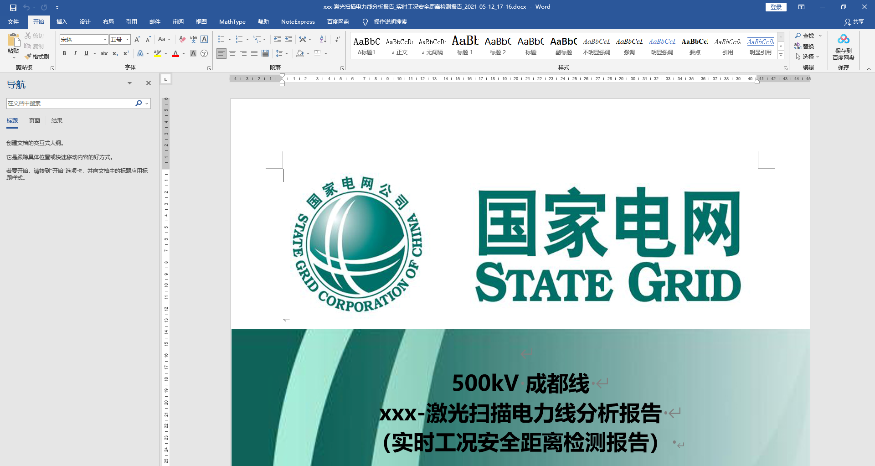Open the phonetic guide (wén) tool
The image size is (875, 466).
(193, 39)
